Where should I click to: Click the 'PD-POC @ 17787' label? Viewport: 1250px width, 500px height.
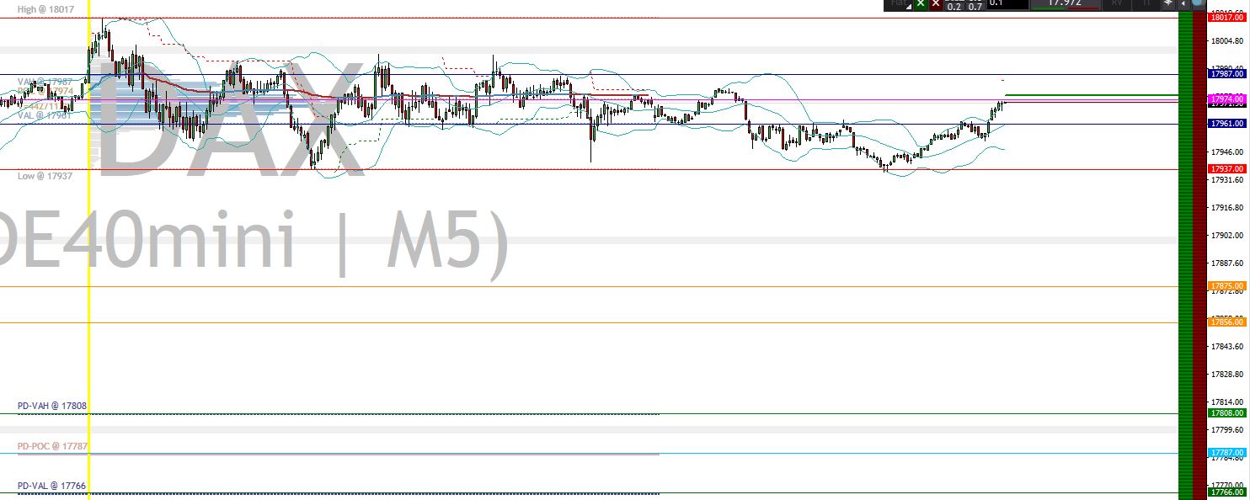(52, 446)
